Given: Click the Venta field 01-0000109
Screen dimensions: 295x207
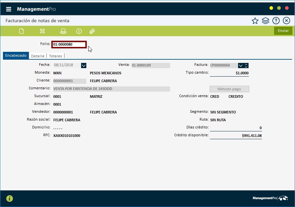Looking at the screenshot, I should [151, 65].
